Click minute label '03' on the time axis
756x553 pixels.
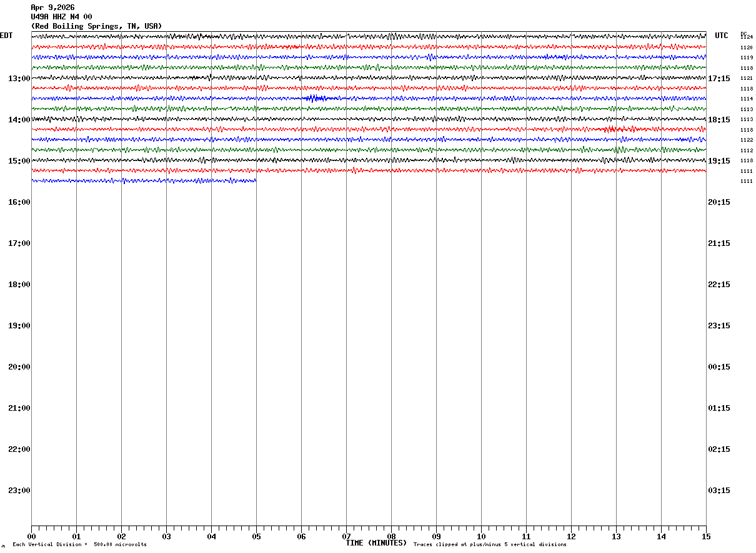[x=166, y=537]
